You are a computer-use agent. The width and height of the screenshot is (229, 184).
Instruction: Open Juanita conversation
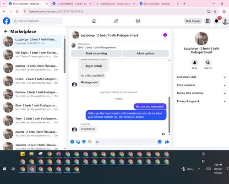click(32, 134)
